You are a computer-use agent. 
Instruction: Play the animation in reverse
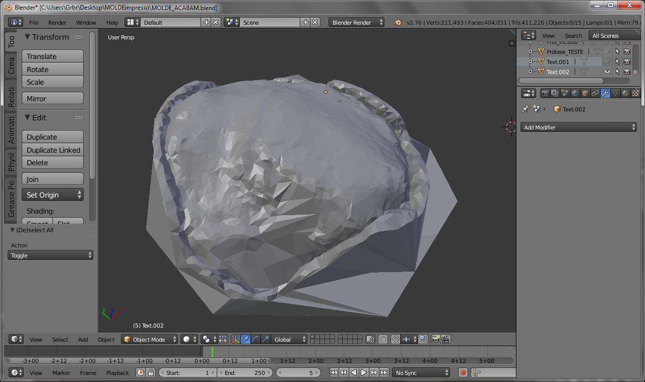click(354, 372)
